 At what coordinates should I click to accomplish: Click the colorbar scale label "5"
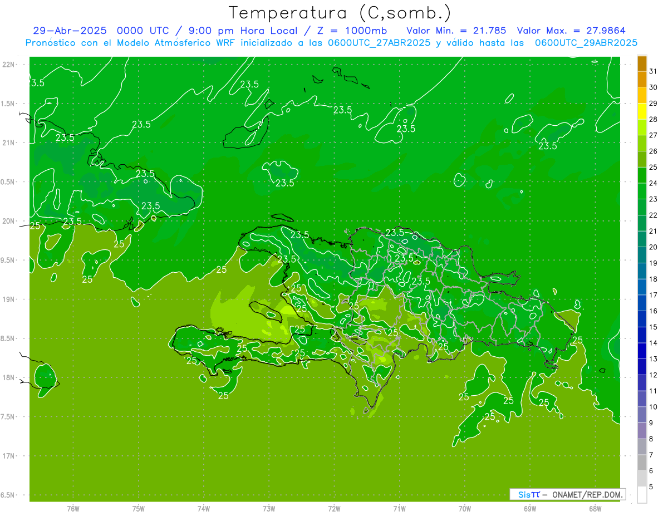point(651,486)
